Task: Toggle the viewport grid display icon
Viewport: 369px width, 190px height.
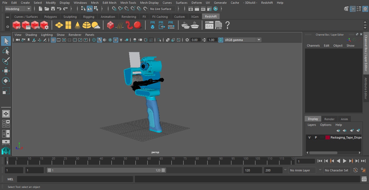Action: (53, 40)
